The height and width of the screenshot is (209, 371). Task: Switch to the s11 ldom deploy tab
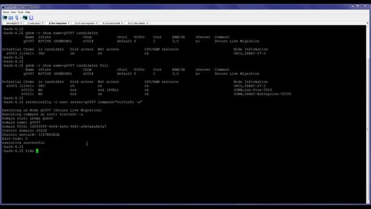[137, 23]
